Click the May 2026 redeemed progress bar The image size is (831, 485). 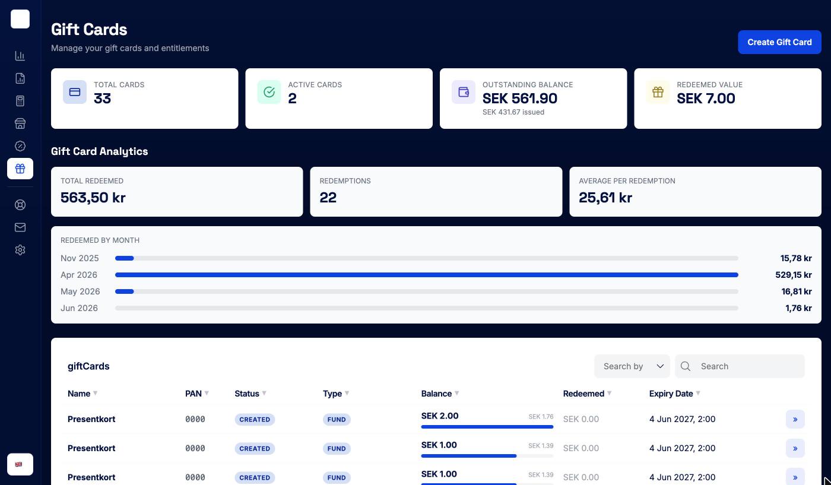coord(427,291)
